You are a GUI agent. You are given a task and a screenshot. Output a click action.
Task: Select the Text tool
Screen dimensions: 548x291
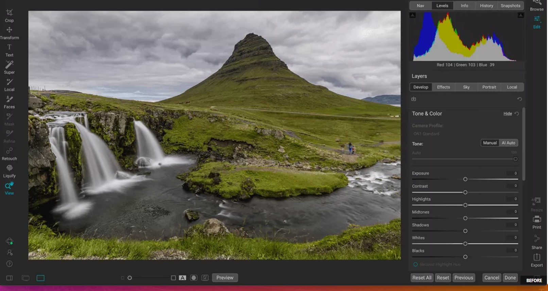(x=9, y=50)
